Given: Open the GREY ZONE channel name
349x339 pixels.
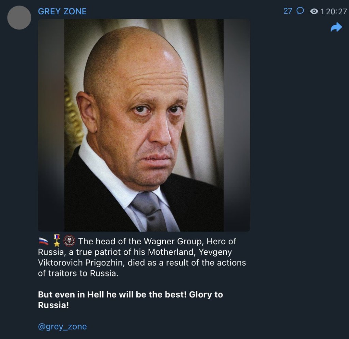Looking at the screenshot, I should point(62,11).
